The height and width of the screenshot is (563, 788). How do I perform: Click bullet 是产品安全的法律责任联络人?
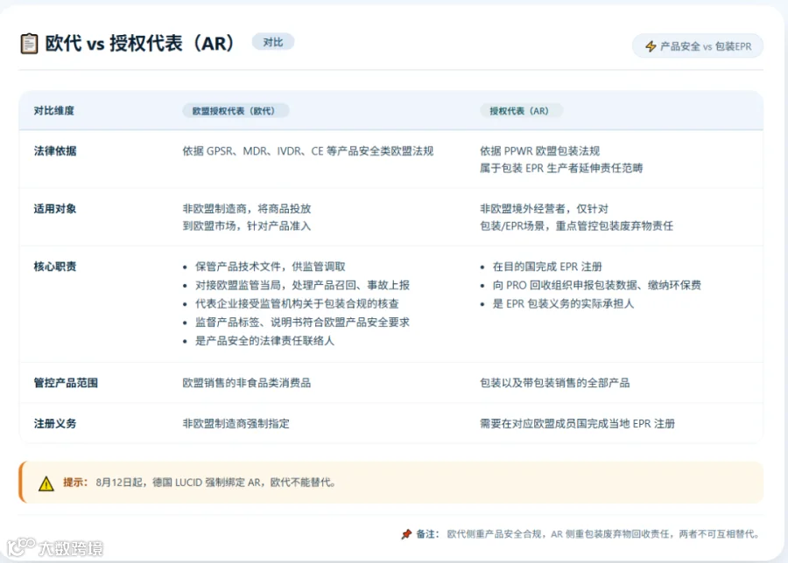[264, 341]
